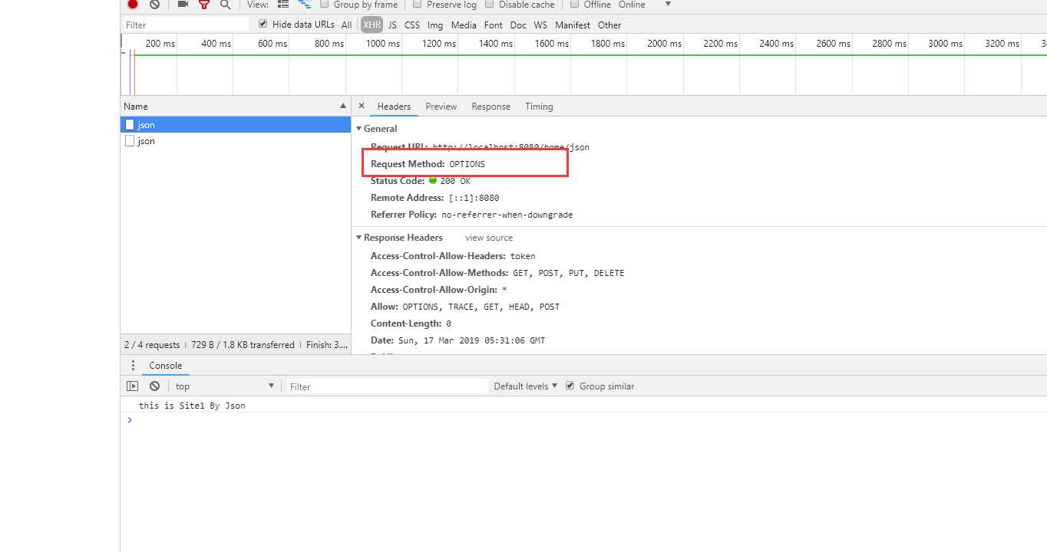Stop recording network log with red record button
Screen dimensions: 1047x552
[133, 4]
